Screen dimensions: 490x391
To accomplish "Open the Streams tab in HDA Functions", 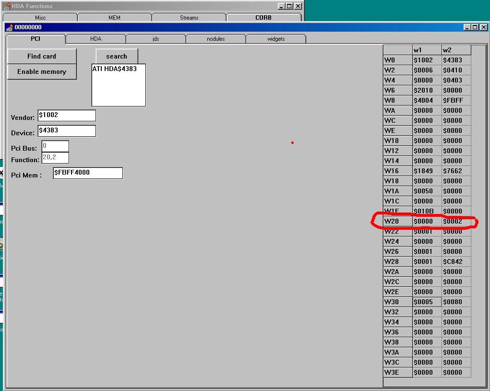I will [189, 18].
